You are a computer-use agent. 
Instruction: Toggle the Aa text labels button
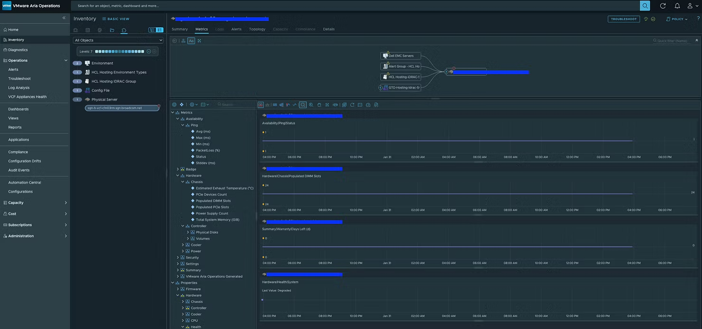click(191, 41)
